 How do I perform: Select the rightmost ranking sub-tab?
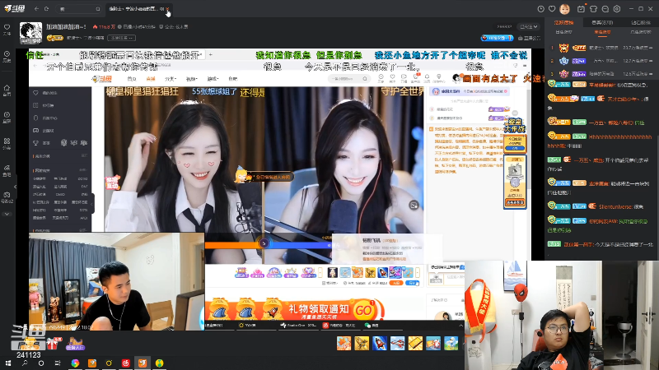click(x=641, y=32)
